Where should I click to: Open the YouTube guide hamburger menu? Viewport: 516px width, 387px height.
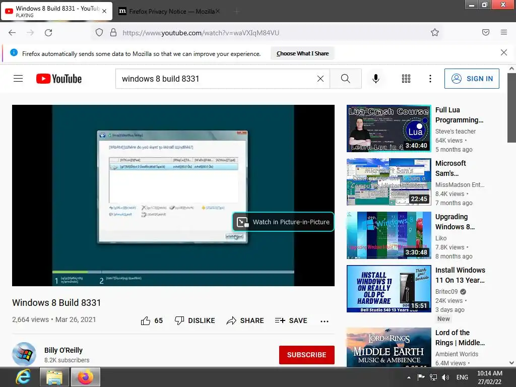coord(18,79)
